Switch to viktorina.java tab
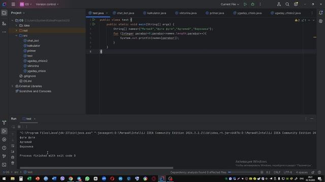Screen dimensions: 325x182 coord(186,13)
